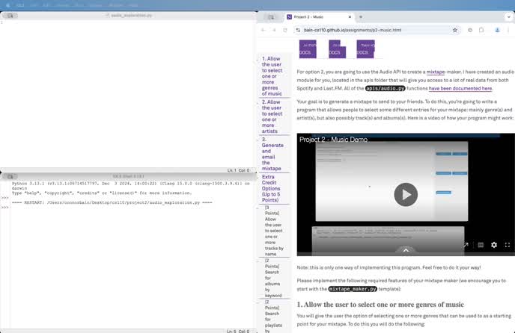The height and width of the screenshot is (333, 515).
Task: Click the toolbar icon in the IDLE Shell window
Action: pos(10,176)
